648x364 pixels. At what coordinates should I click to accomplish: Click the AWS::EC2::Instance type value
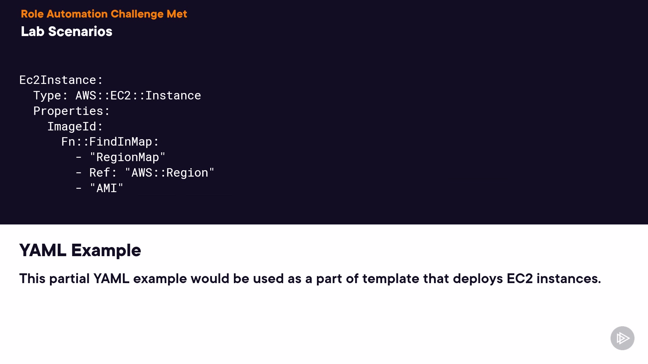pos(138,96)
